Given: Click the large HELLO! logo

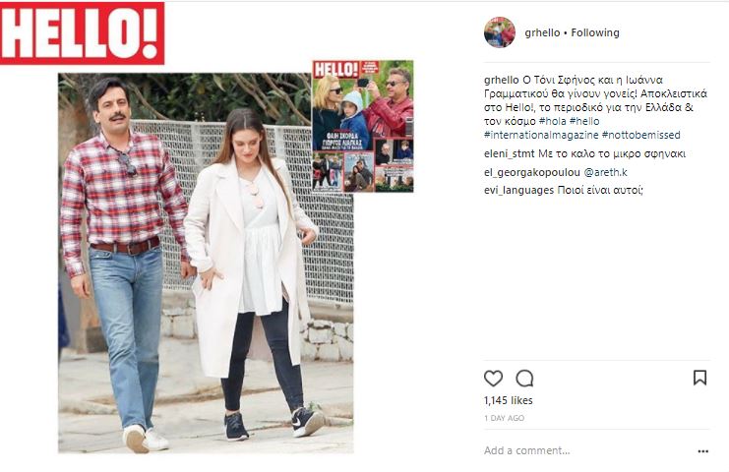Looking at the screenshot, I should click(83, 33).
